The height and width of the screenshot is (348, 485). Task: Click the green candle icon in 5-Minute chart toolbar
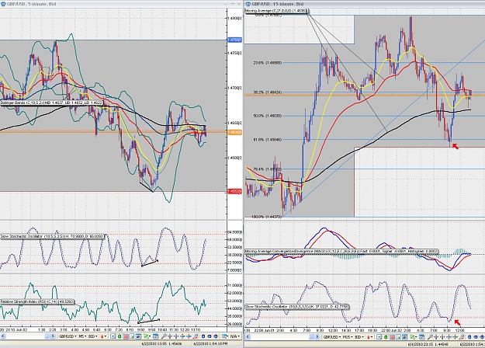click(119, 336)
